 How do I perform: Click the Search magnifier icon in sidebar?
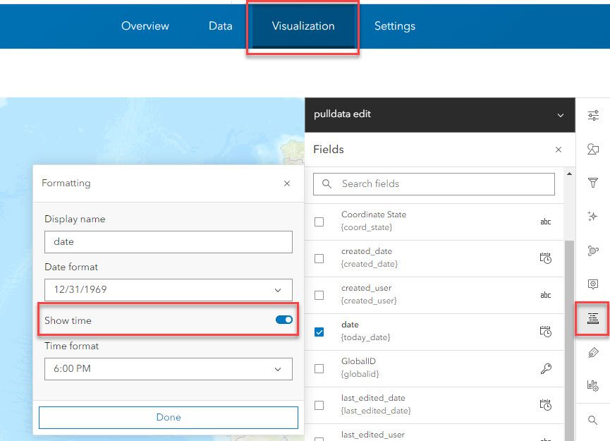tap(593, 421)
